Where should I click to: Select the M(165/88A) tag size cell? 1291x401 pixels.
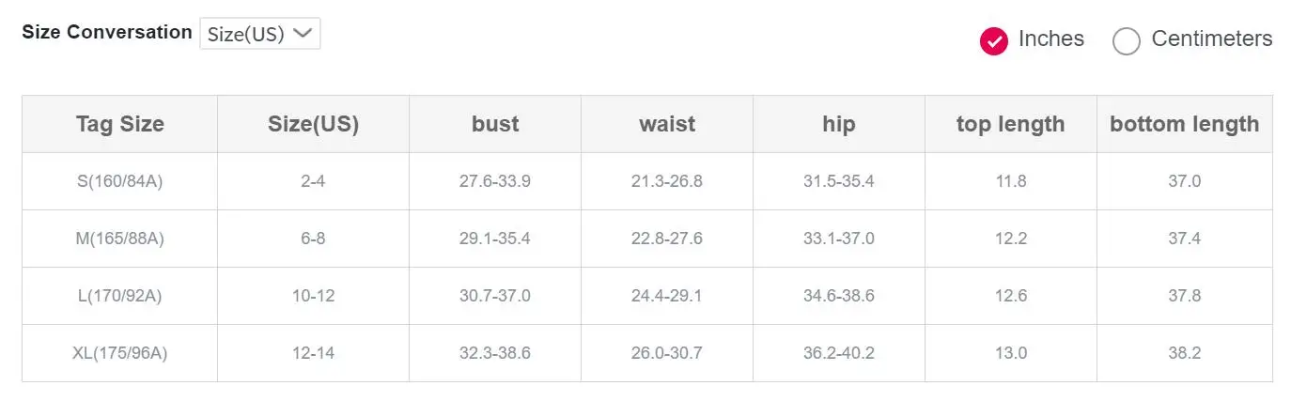click(120, 239)
